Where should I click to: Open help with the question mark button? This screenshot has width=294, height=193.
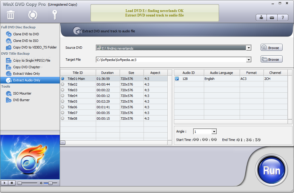[x=283, y=18]
